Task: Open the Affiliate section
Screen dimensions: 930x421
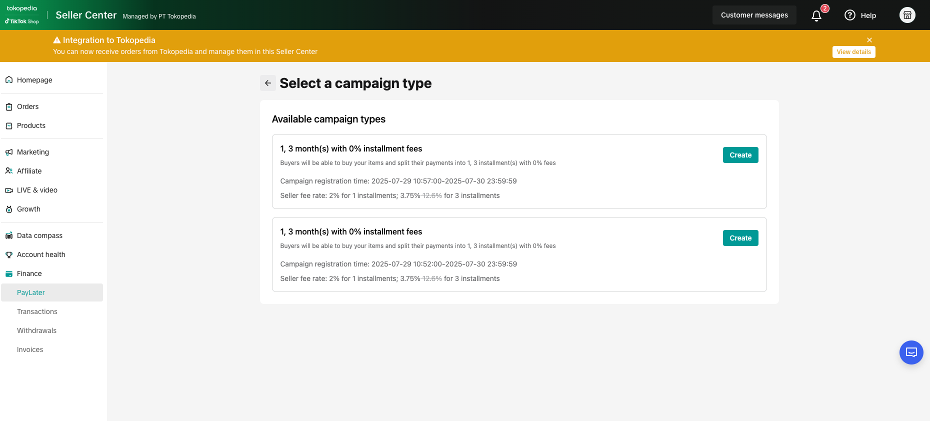Action: click(29, 171)
